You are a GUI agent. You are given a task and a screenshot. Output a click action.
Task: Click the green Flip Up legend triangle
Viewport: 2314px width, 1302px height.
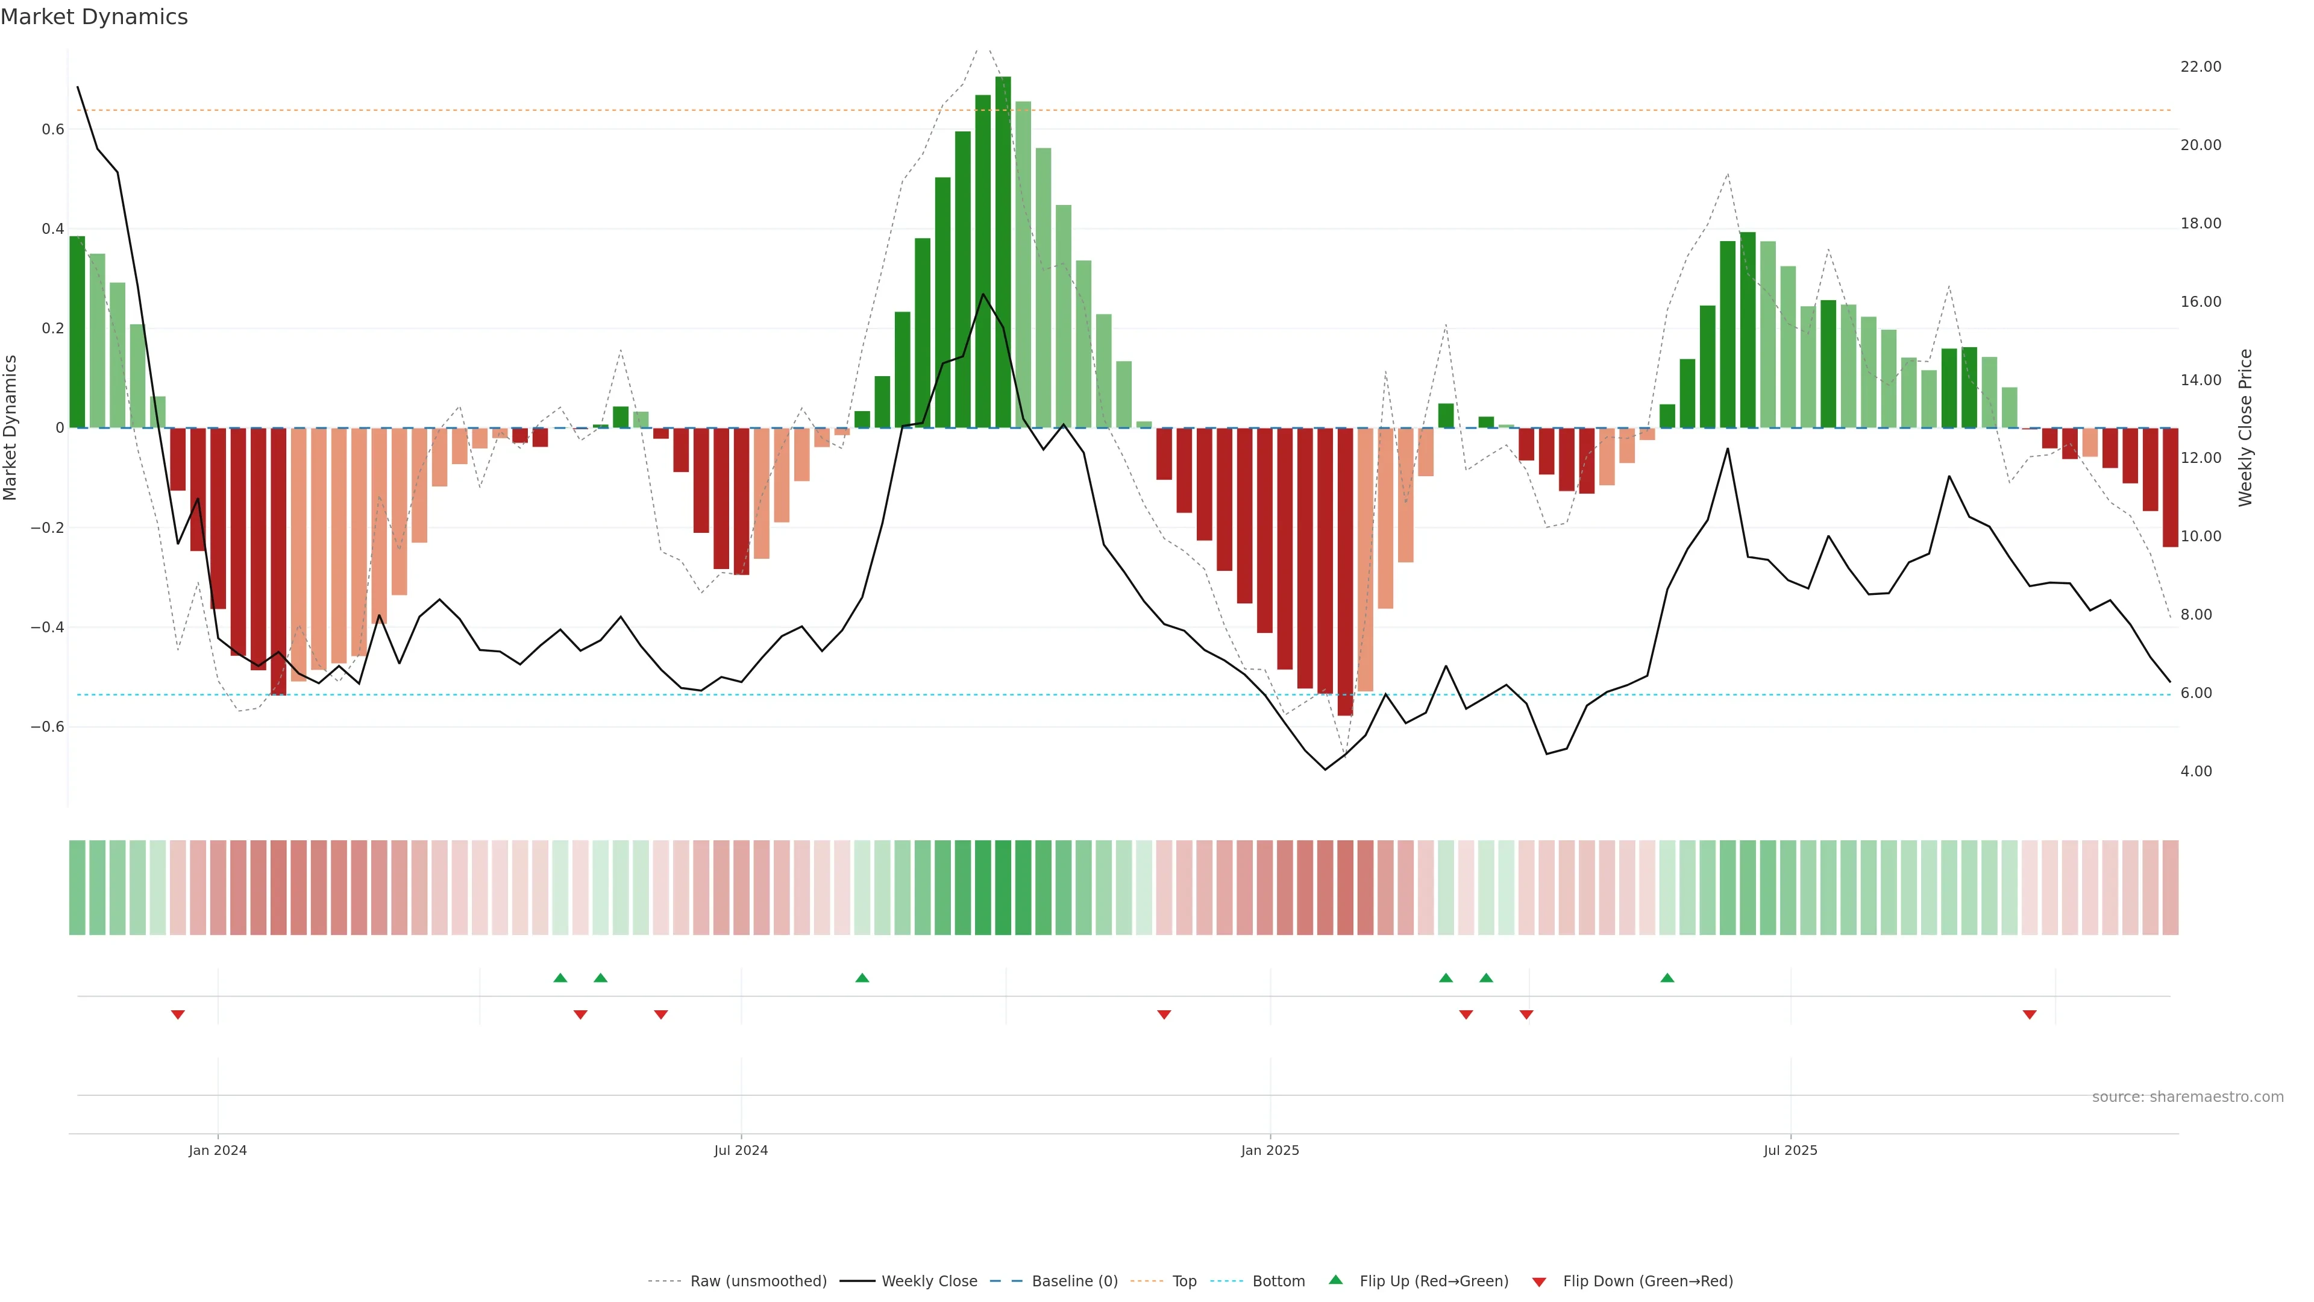pos(1336,1280)
